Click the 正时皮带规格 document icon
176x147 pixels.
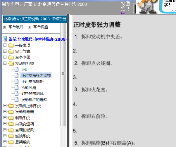16,81
